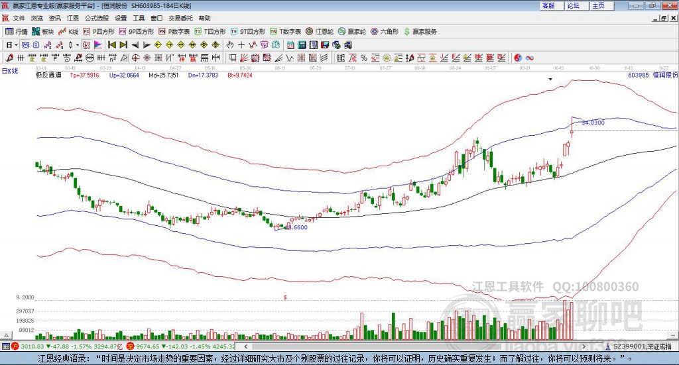Select the Gann fan rays tool
The height and width of the screenshot is (365, 679).
(244, 58)
